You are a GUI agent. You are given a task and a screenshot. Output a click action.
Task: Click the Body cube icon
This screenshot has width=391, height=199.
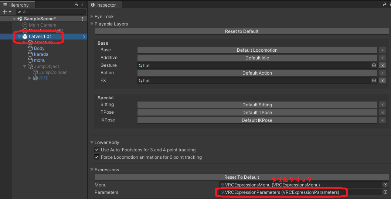tap(30, 48)
